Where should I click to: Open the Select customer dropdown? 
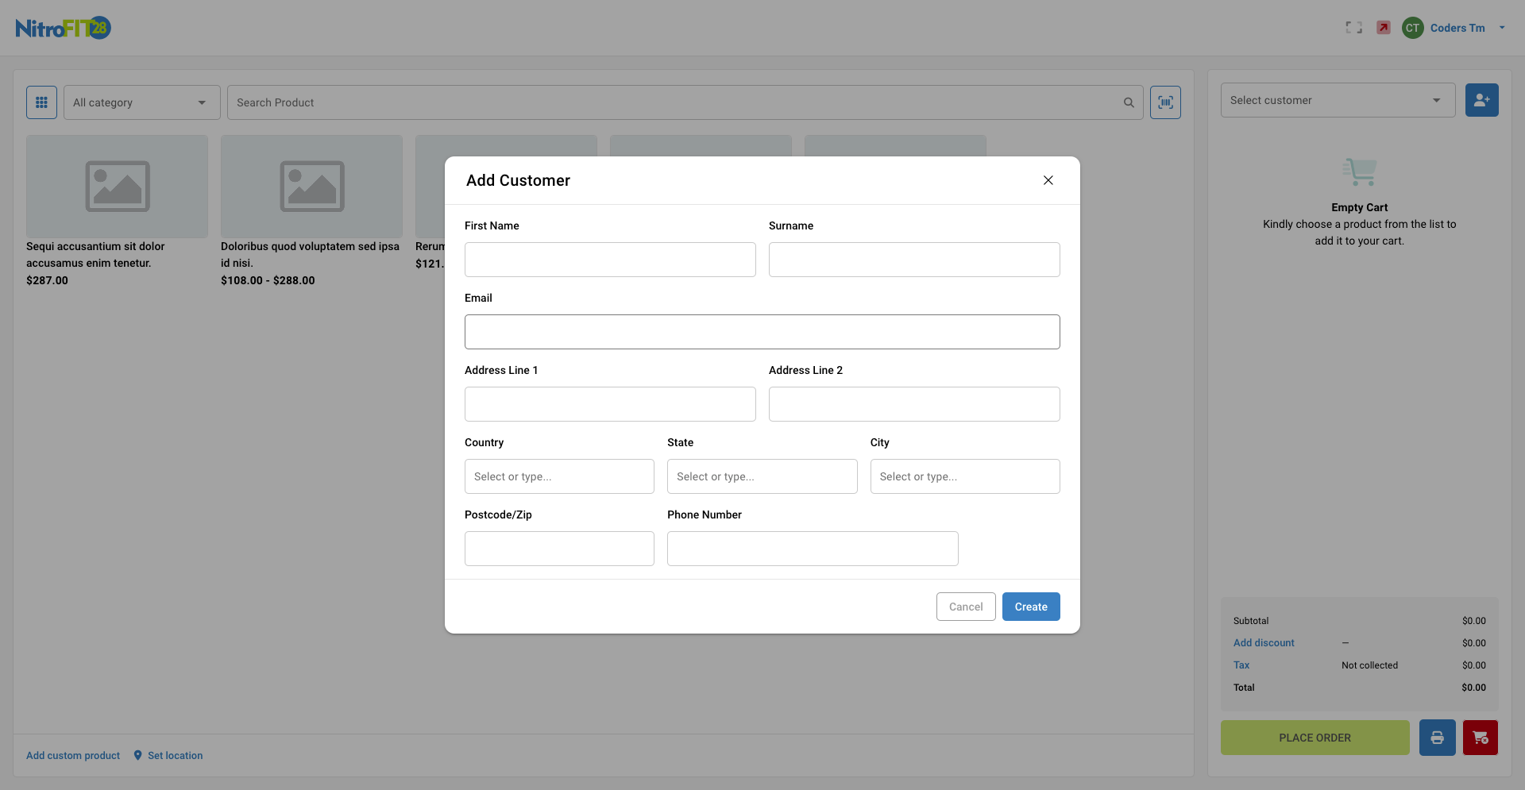click(x=1338, y=100)
